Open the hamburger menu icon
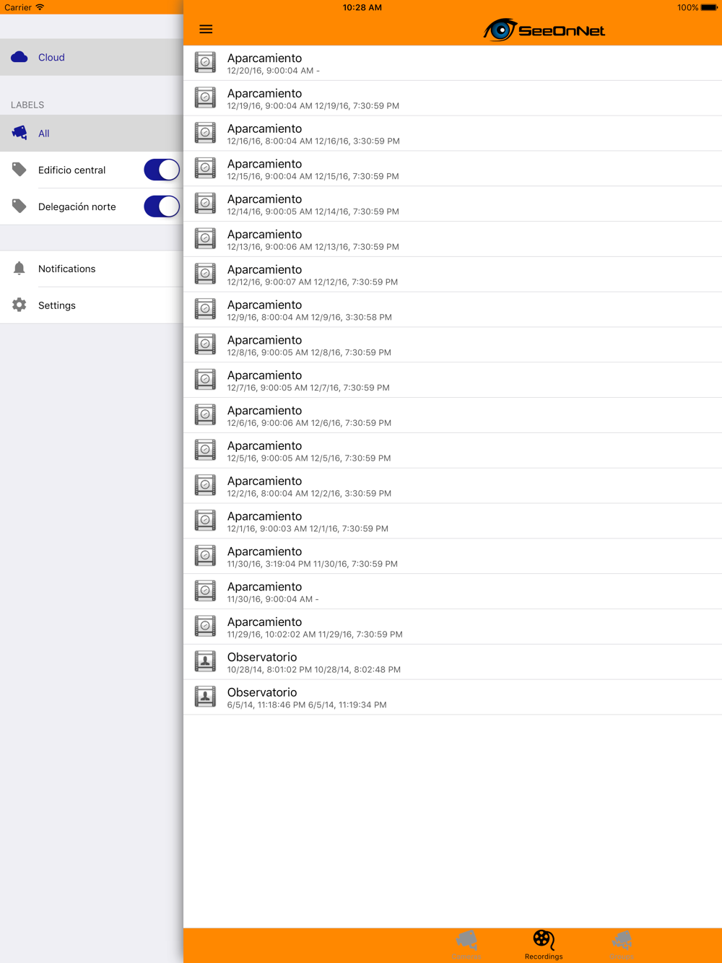This screenshot has height=963, width=722. click(206, 29)
